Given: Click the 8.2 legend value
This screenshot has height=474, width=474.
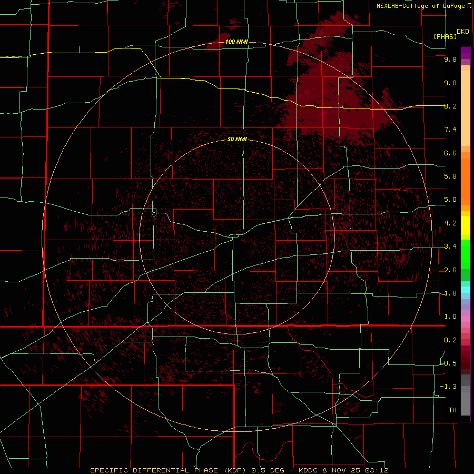Looking at the screenshot, I should (450, 106).
